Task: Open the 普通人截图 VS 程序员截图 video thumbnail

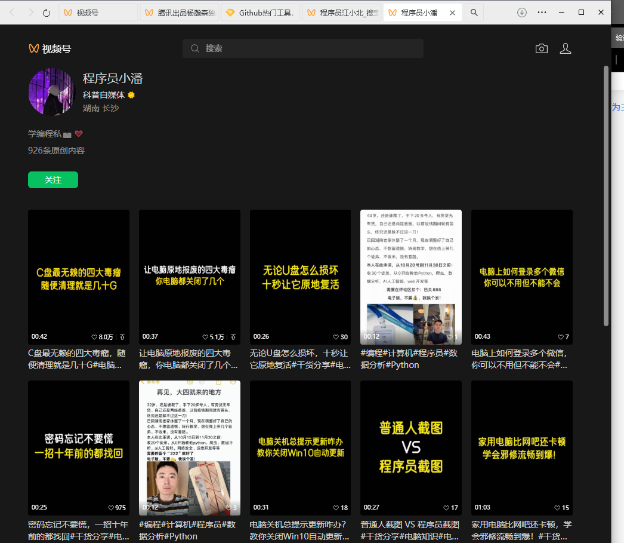Action: (x=411, y=447)
